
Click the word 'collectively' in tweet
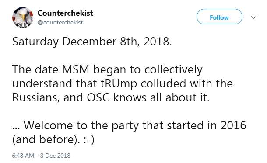(x=173, y=70)
